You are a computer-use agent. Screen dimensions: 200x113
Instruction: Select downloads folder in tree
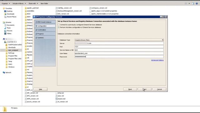coord(11,47)
